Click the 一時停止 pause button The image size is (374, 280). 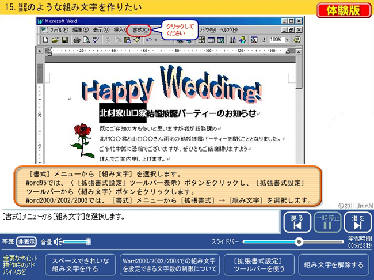click(327, 222)
